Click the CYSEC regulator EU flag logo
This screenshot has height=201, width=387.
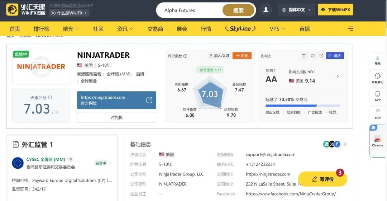tap(18, 163)
